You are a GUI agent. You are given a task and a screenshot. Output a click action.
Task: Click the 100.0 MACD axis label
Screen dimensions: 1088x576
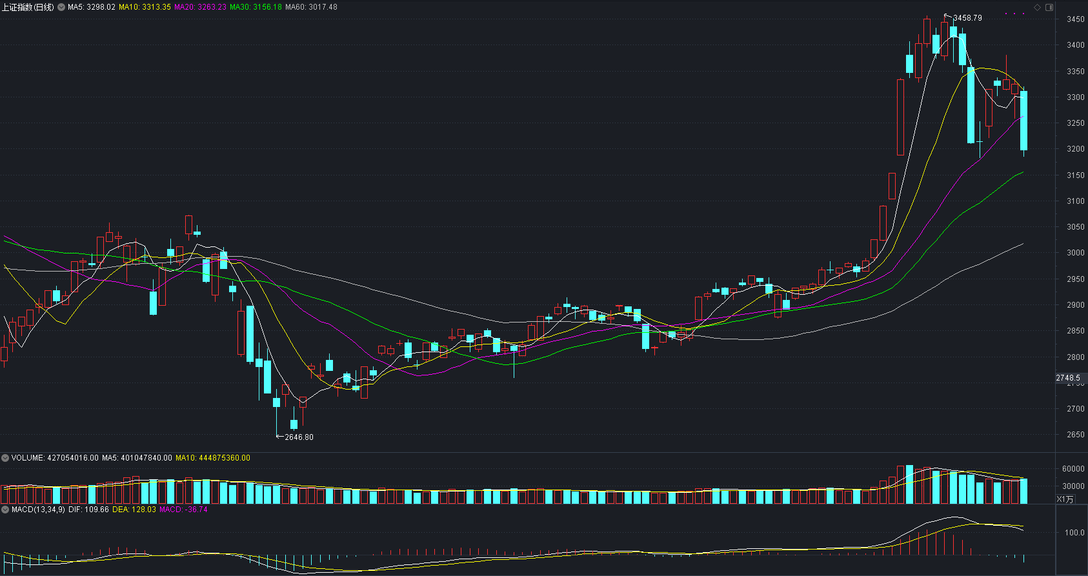coord(1074,533)
